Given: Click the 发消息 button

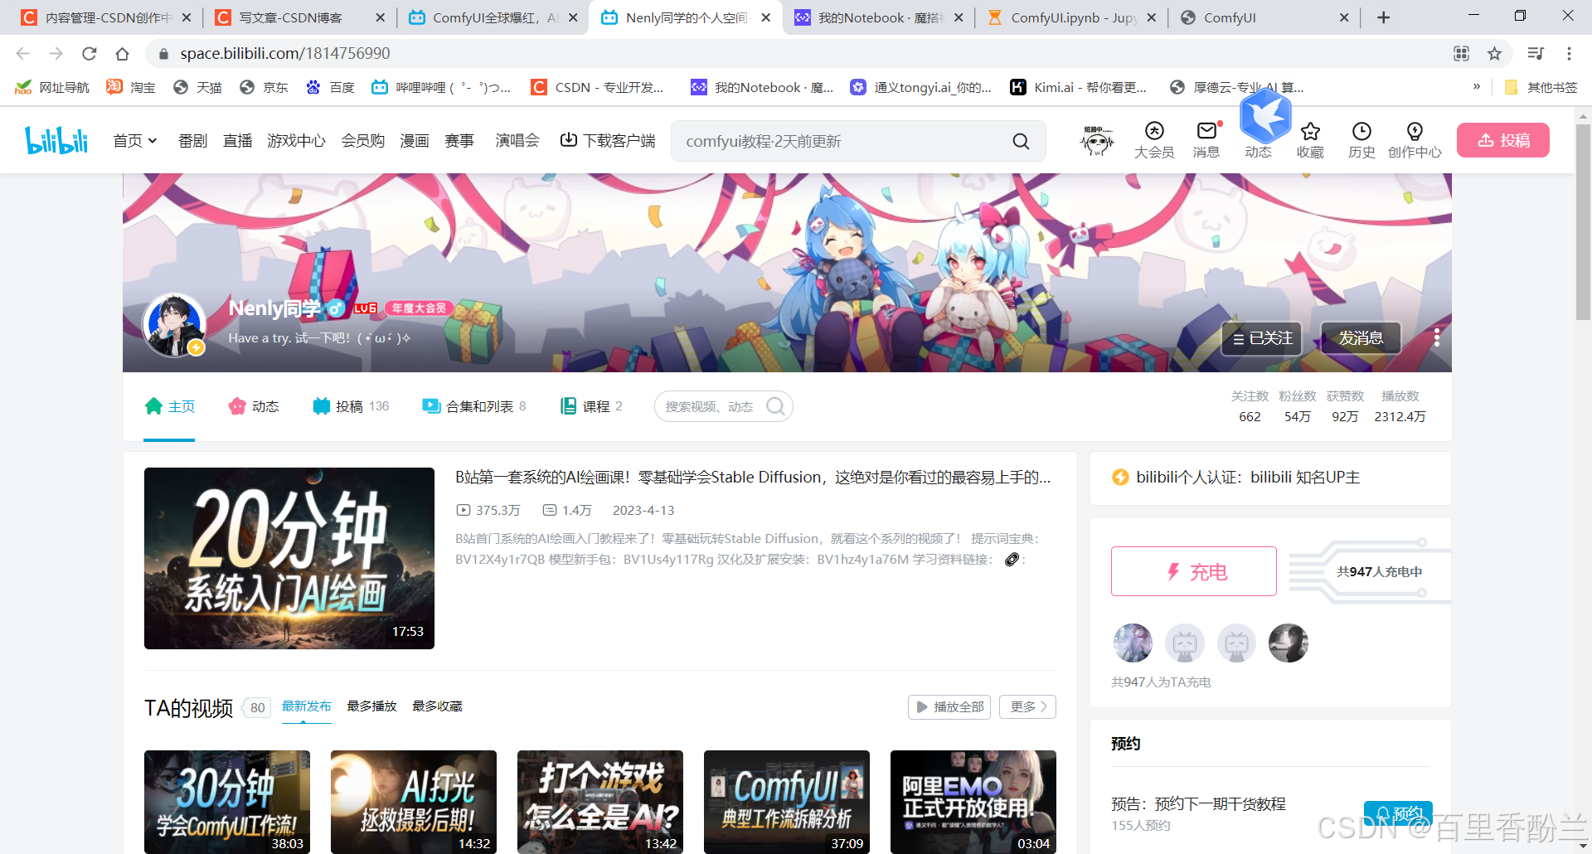Looking at the screenshot, I should point(1361,338).
